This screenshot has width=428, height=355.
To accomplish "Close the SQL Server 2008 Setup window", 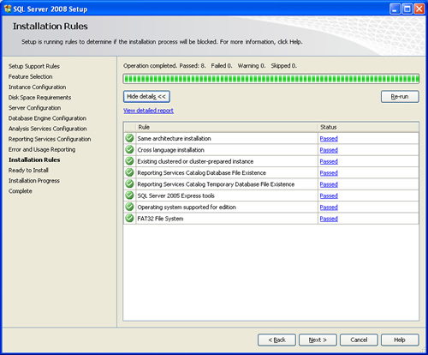I will click(419, 9).
